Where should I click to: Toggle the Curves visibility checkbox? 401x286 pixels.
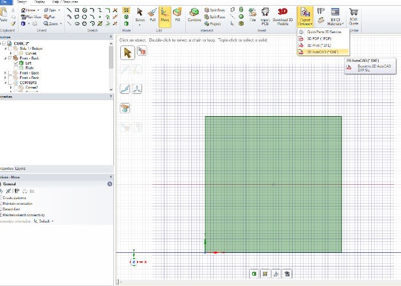(16, 53)
